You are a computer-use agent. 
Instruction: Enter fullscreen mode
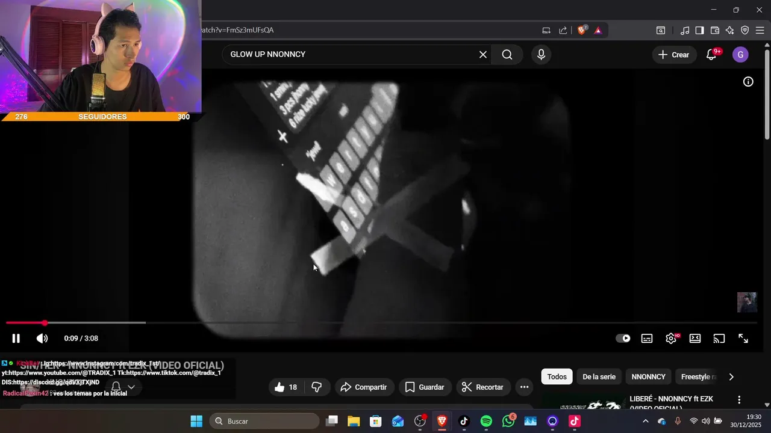point(743,339)
